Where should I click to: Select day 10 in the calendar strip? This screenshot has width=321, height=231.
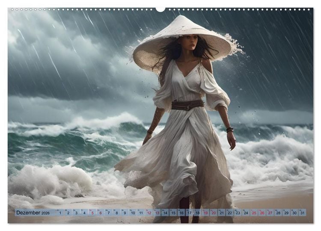pyautogui.click(x=133, y=212)
